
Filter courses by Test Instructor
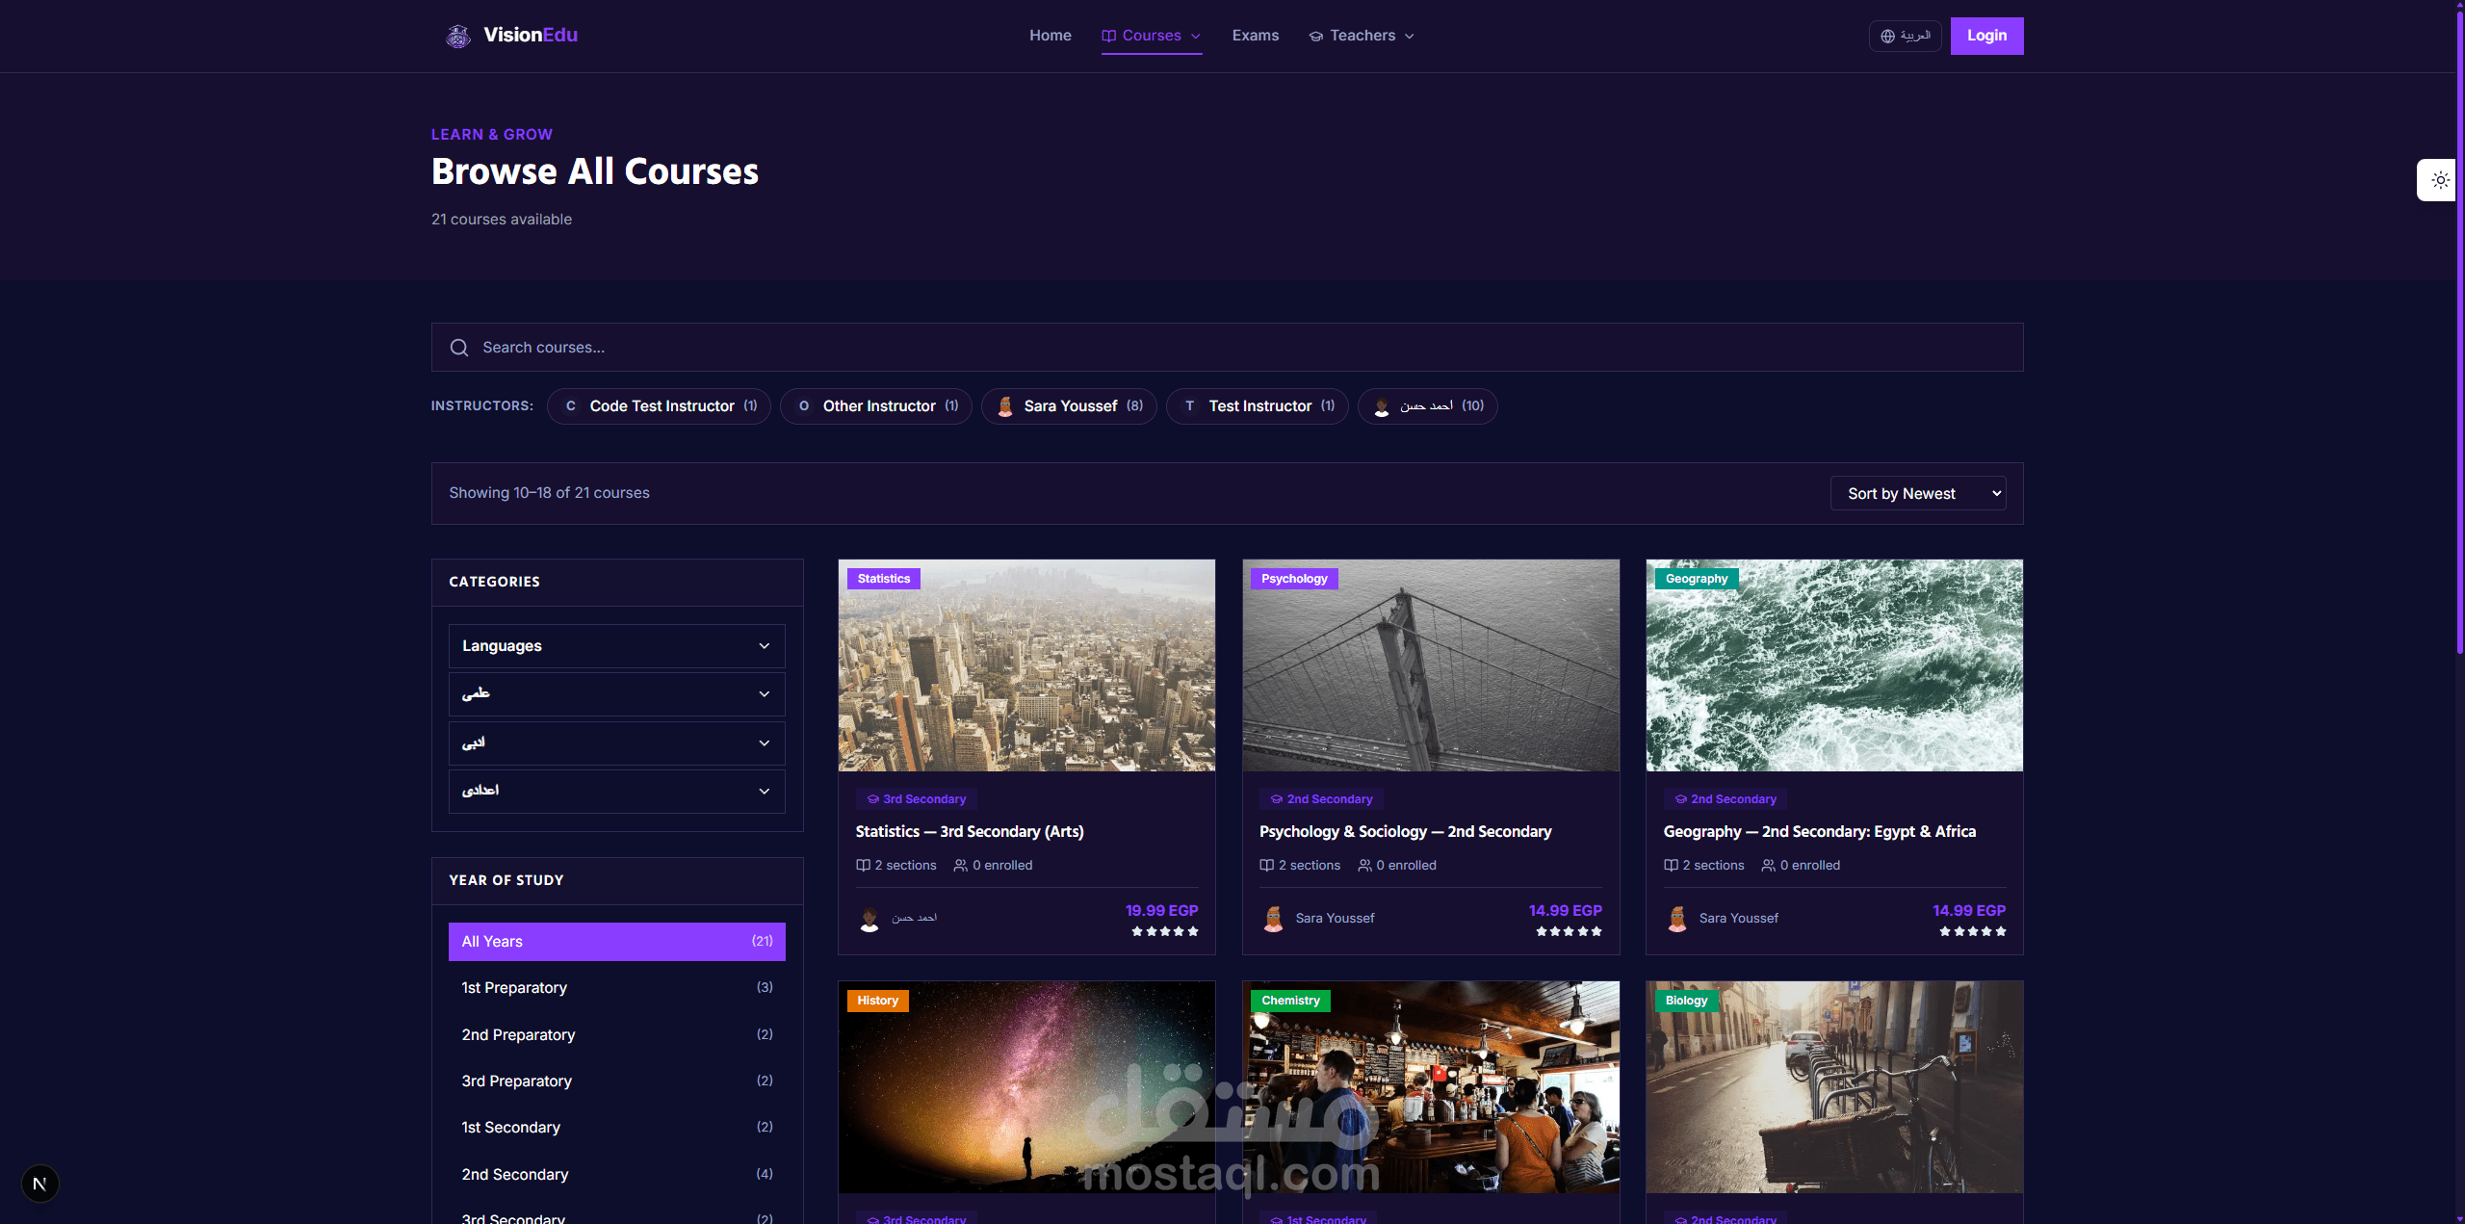[1258, 406]
